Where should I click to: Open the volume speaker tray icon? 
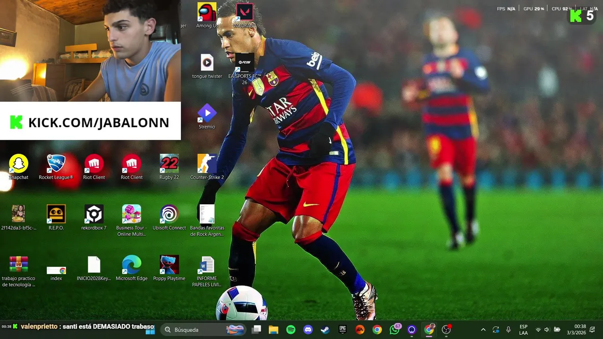(547, 330)
